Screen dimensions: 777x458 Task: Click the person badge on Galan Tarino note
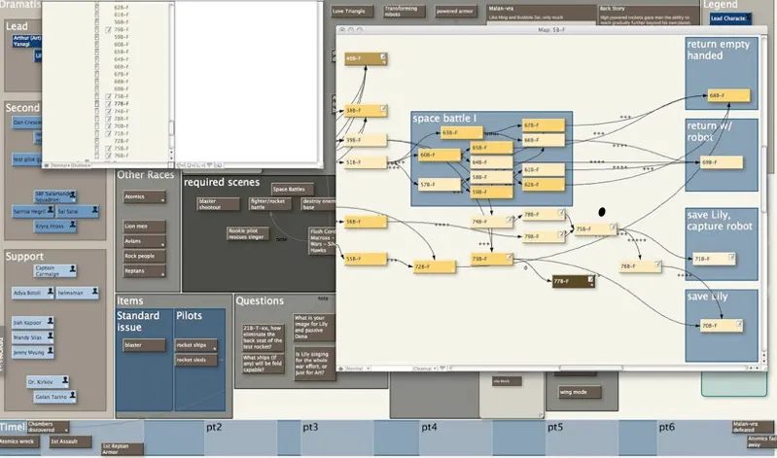tap(72, 395)
